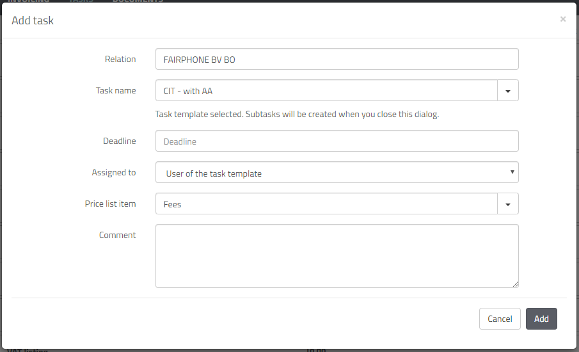
Task: Close the Add task dialog with the X
Action: 562,19
